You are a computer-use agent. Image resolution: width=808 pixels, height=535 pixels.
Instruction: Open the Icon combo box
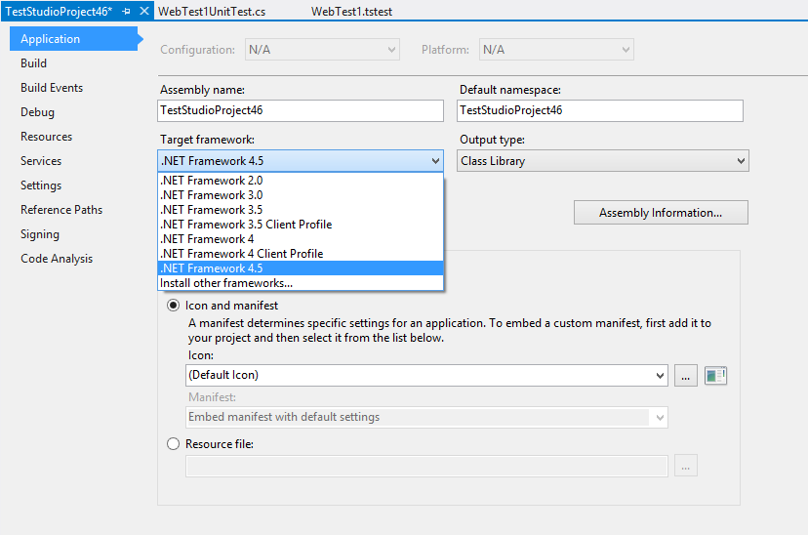click(x=426, y=375)
